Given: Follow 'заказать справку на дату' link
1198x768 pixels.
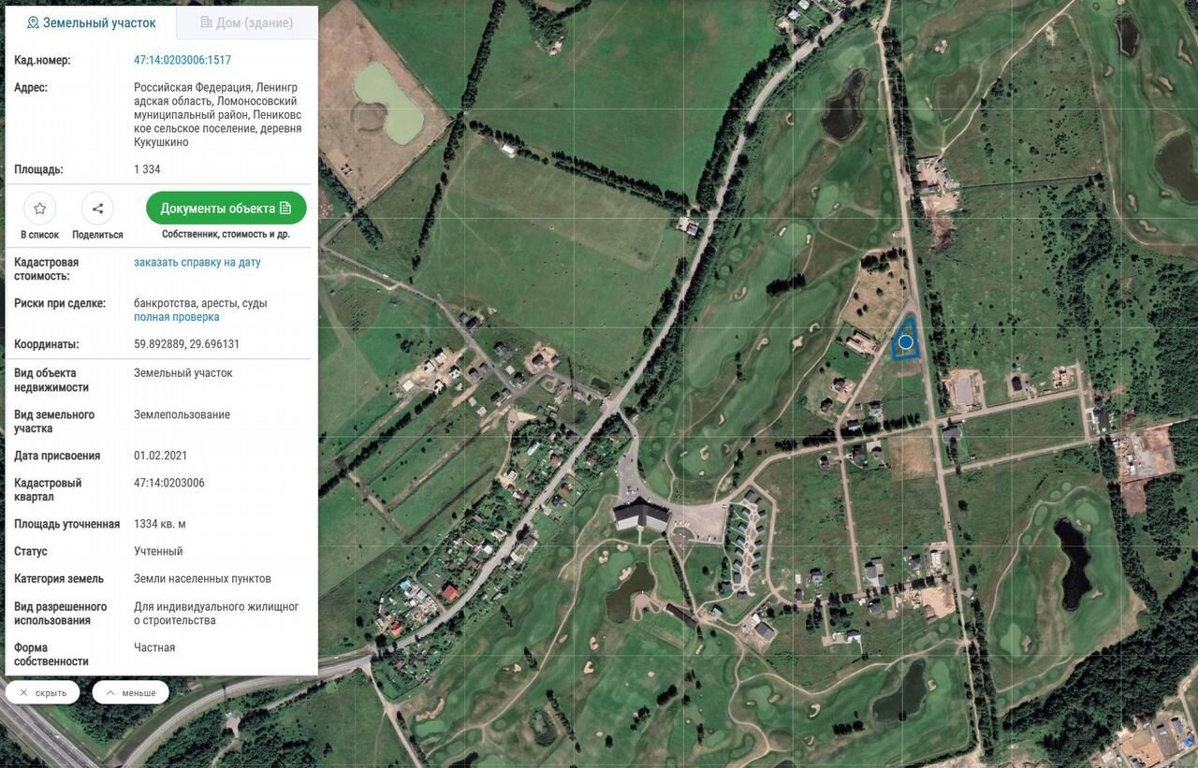Looking at the screenshot, I should [x=197, y=262].
